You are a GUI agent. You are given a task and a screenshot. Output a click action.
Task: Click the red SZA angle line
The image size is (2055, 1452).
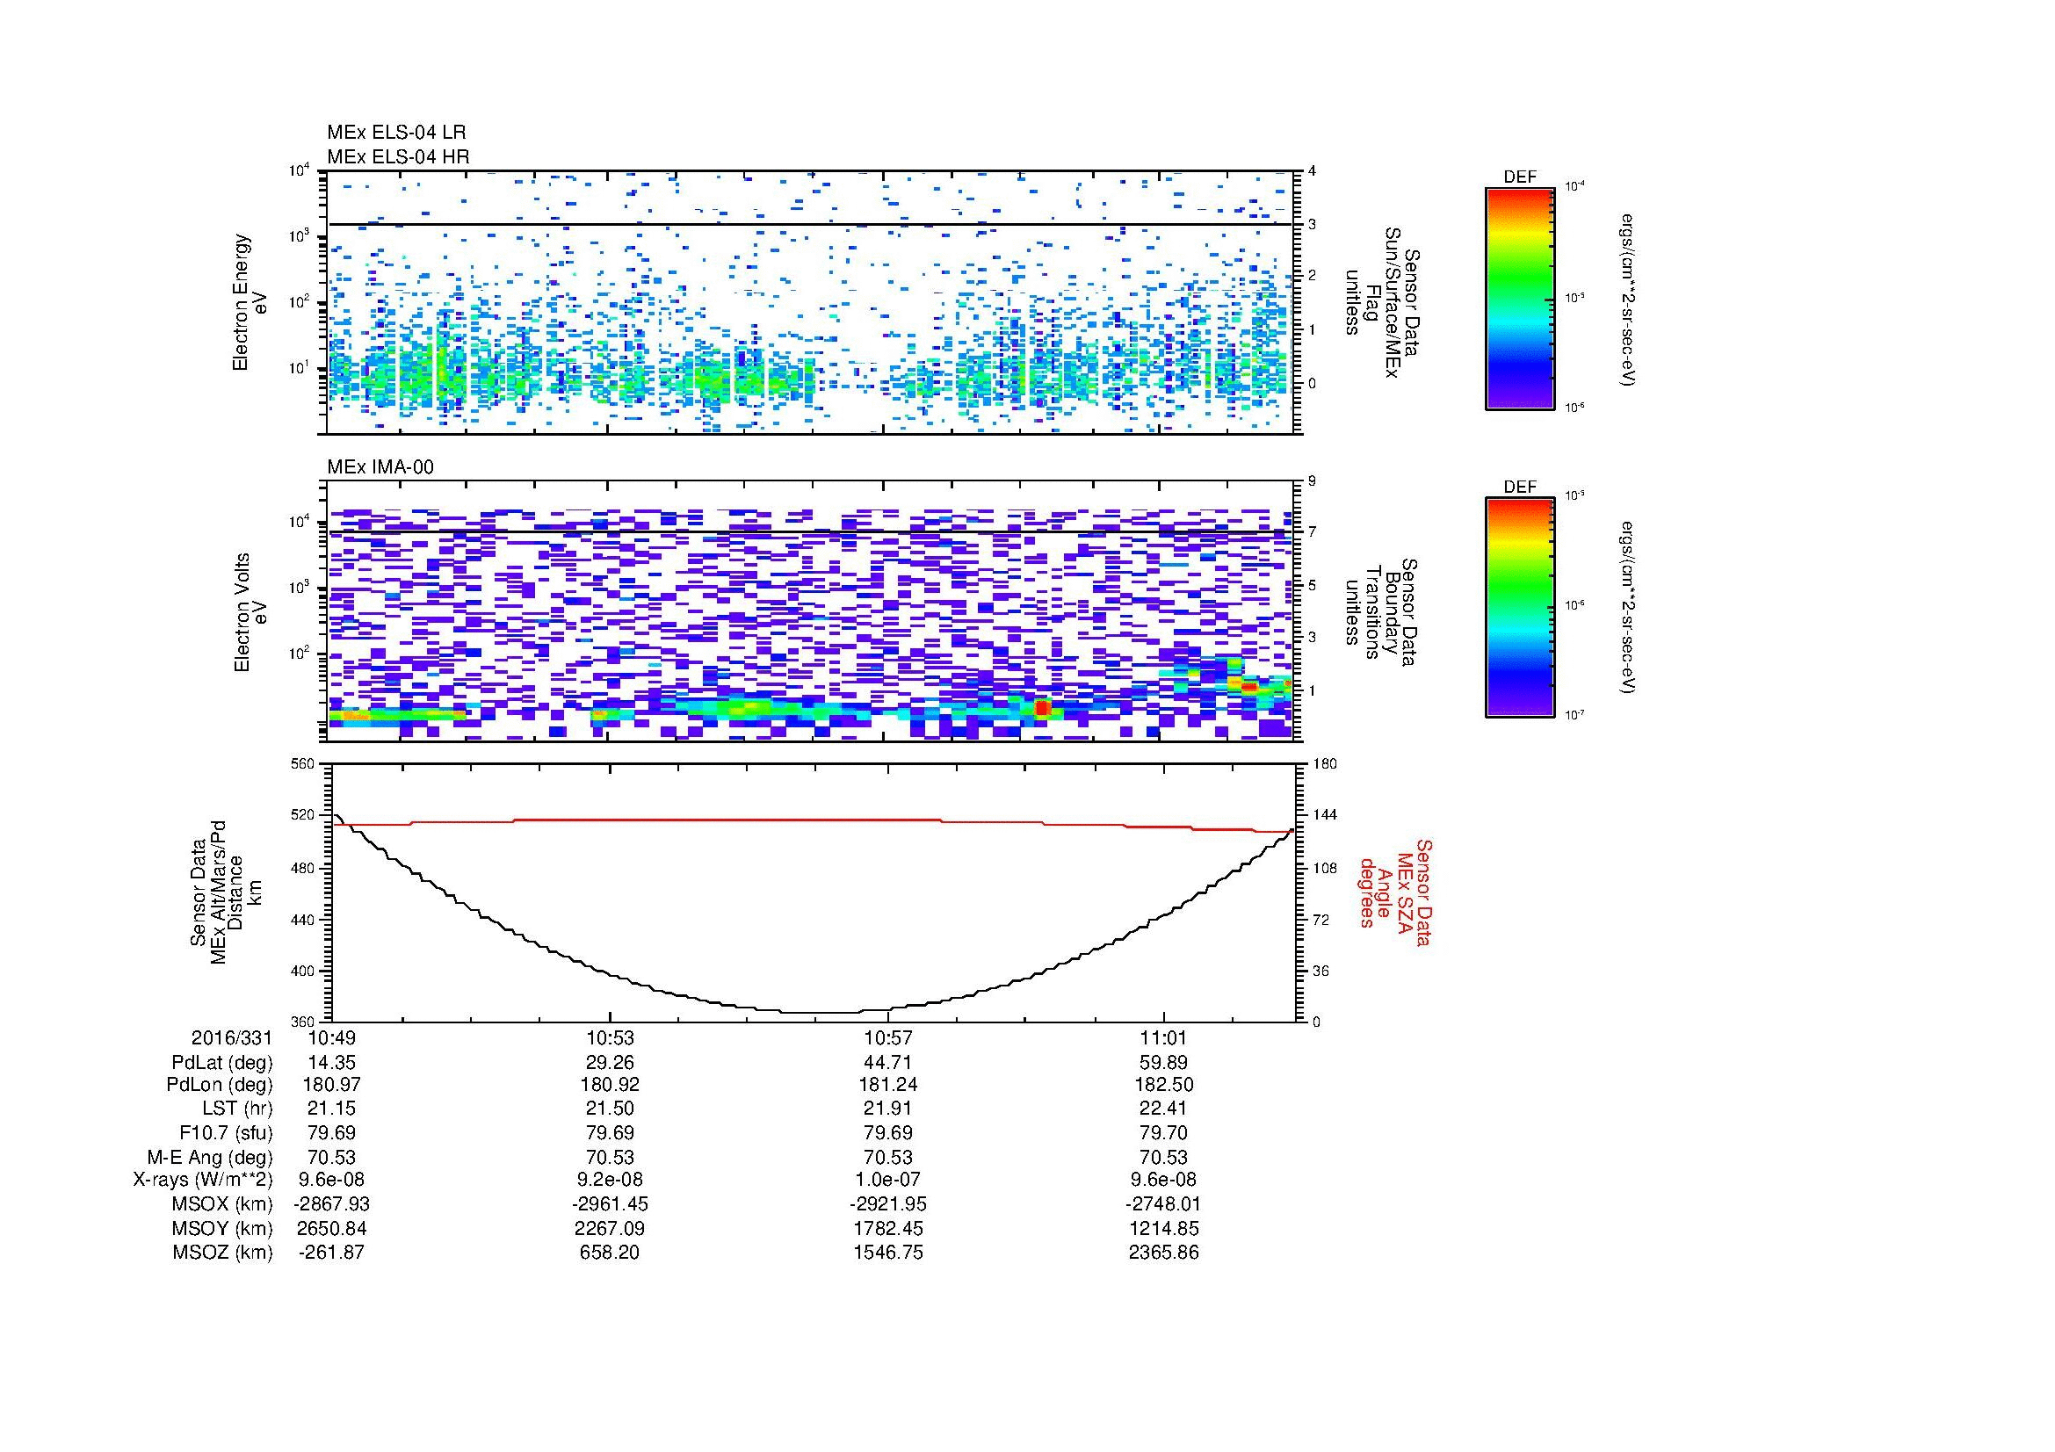pyautogui.click(x=813, y=820)
